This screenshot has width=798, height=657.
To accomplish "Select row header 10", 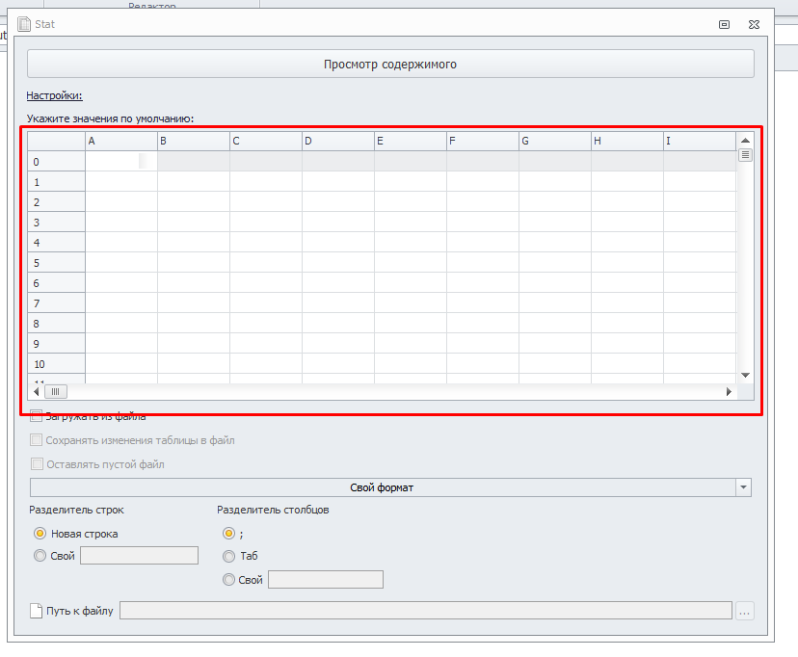I will [56, 364].
